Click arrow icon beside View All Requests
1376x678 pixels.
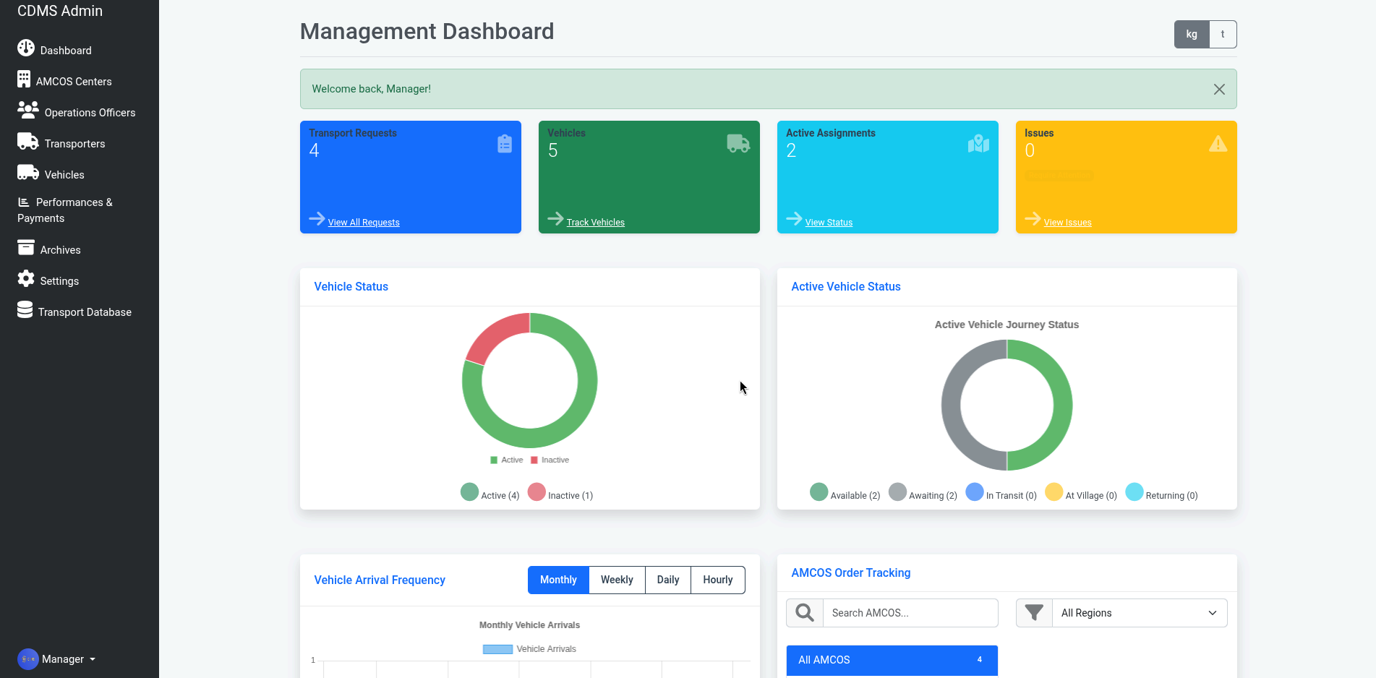point(317,218)
